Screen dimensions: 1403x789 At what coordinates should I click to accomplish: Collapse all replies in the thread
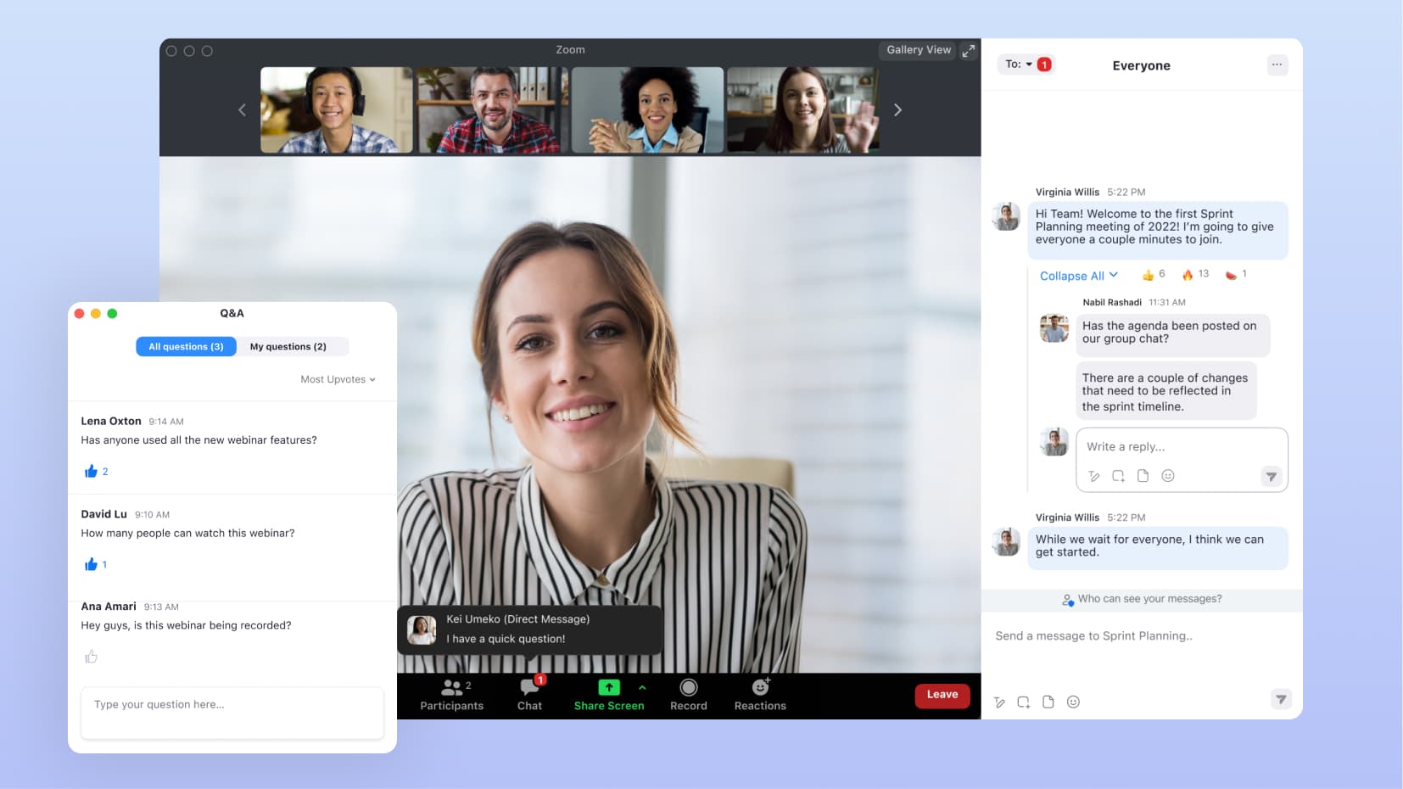point(1078,276)
